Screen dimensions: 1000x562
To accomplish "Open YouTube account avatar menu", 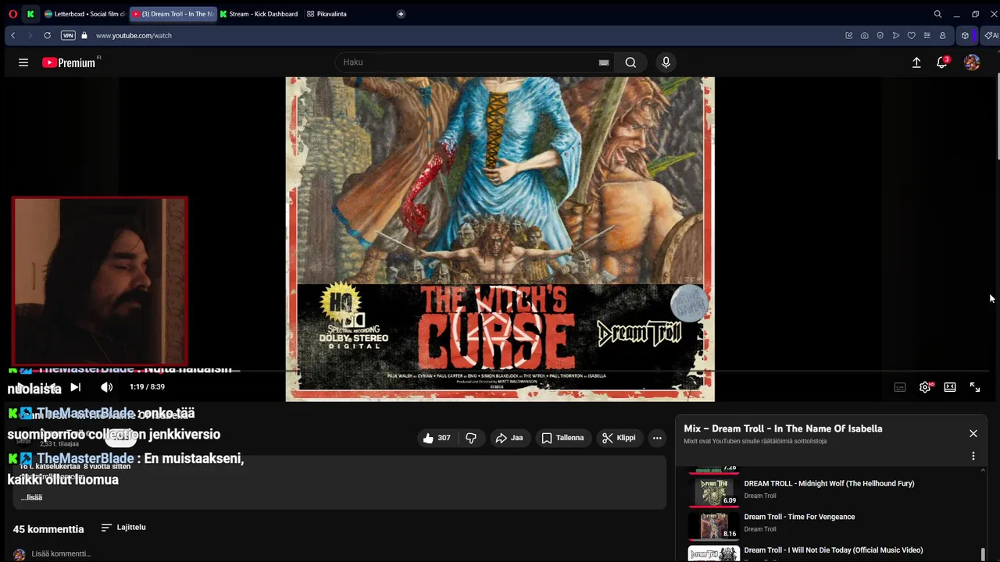I will [x=972, y=62].
